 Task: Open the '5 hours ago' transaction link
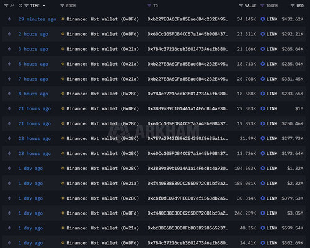(33, 64)
